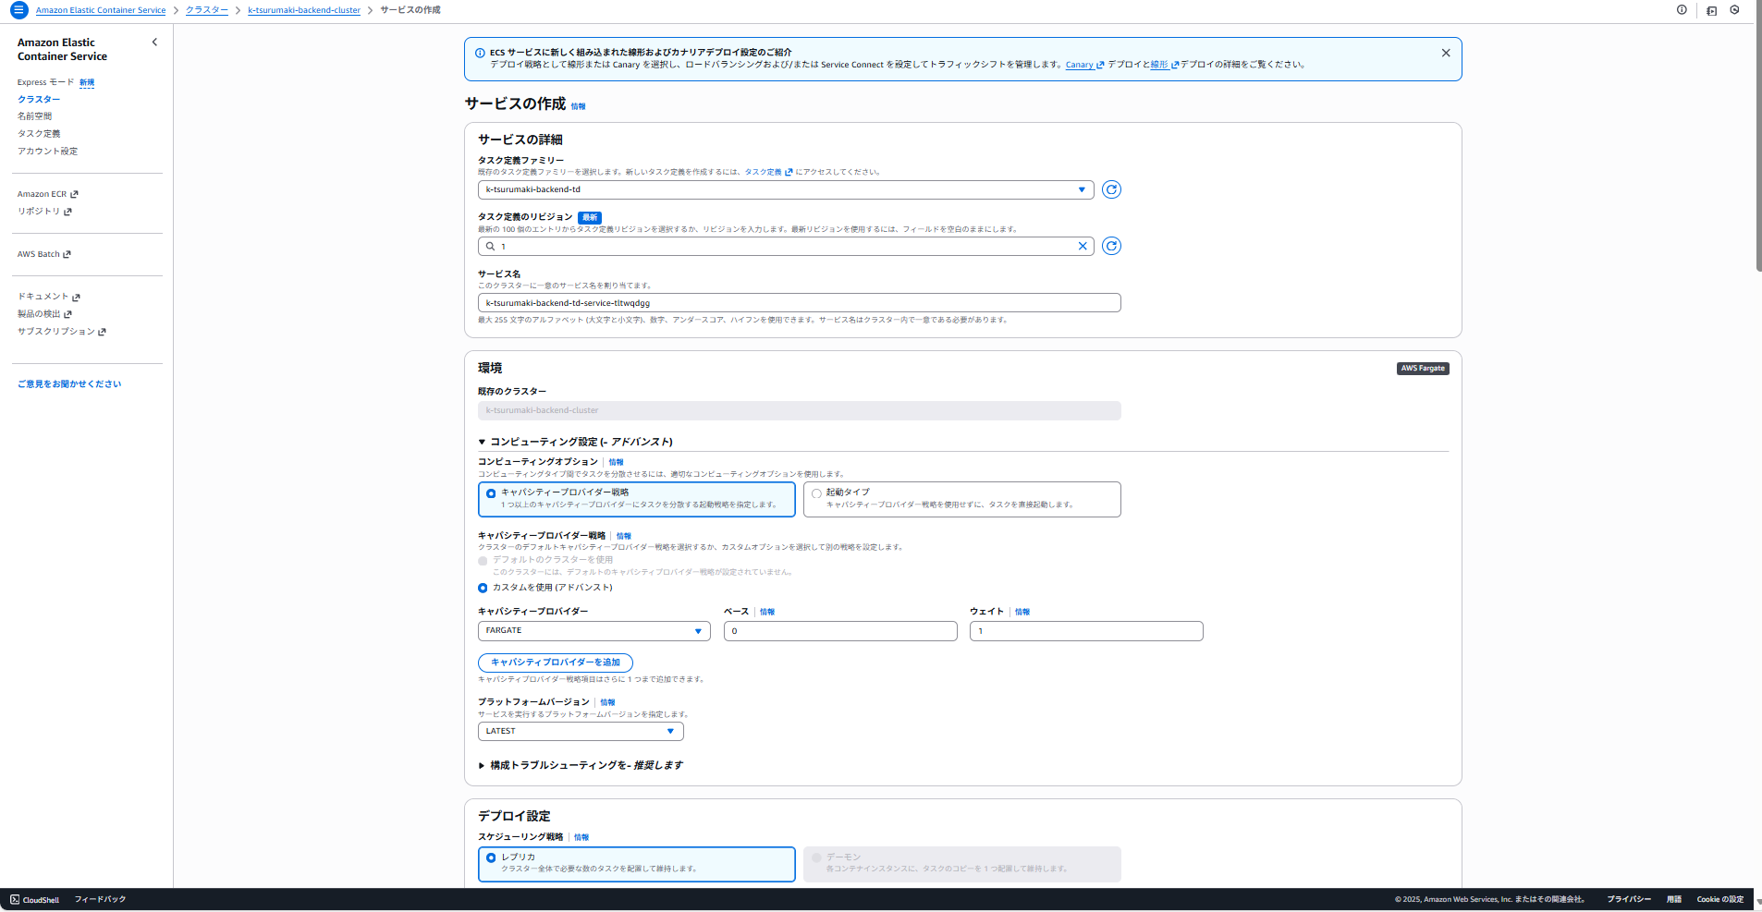This screenshot has width=1762, height=912.
Task: Open the 線形 link in banner
Action: click(1165, 65)
